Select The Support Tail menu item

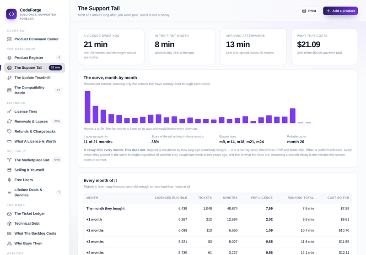pos(35,67)
